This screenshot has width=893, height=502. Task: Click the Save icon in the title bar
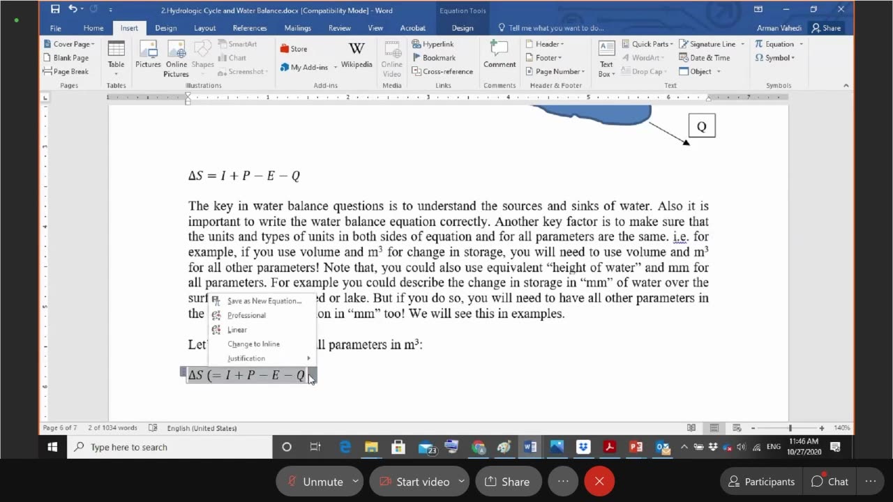pos(55,10)
